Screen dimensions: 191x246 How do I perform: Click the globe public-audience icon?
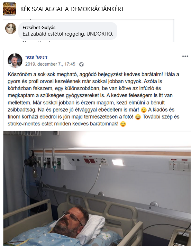click(x=81, y=64)
